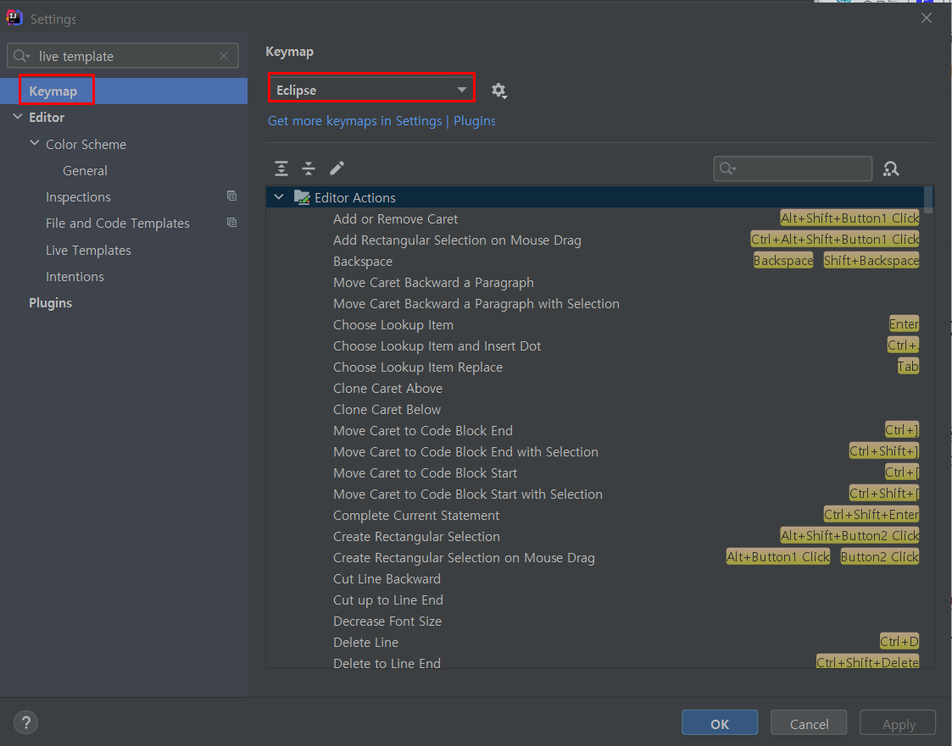The width and height of the screenshot is (952, 746).
Task: Select Move Caret Backward a Paragraph
Action: 433,283
